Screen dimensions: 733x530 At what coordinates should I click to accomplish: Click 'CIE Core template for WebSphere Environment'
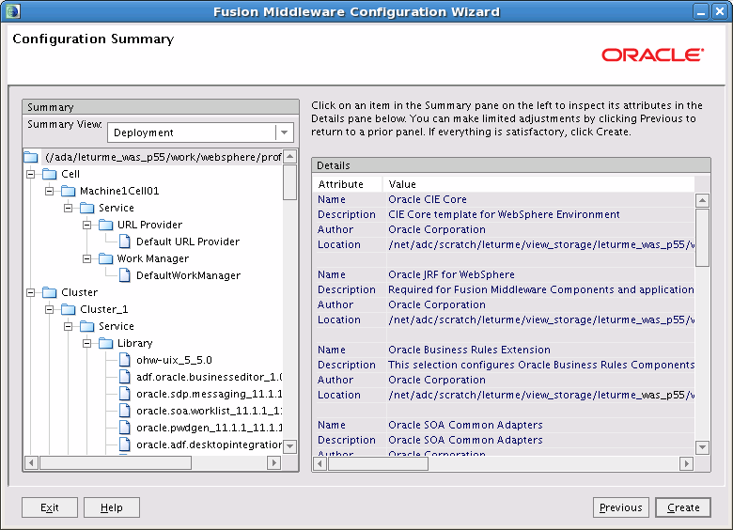tap(504, 214)
